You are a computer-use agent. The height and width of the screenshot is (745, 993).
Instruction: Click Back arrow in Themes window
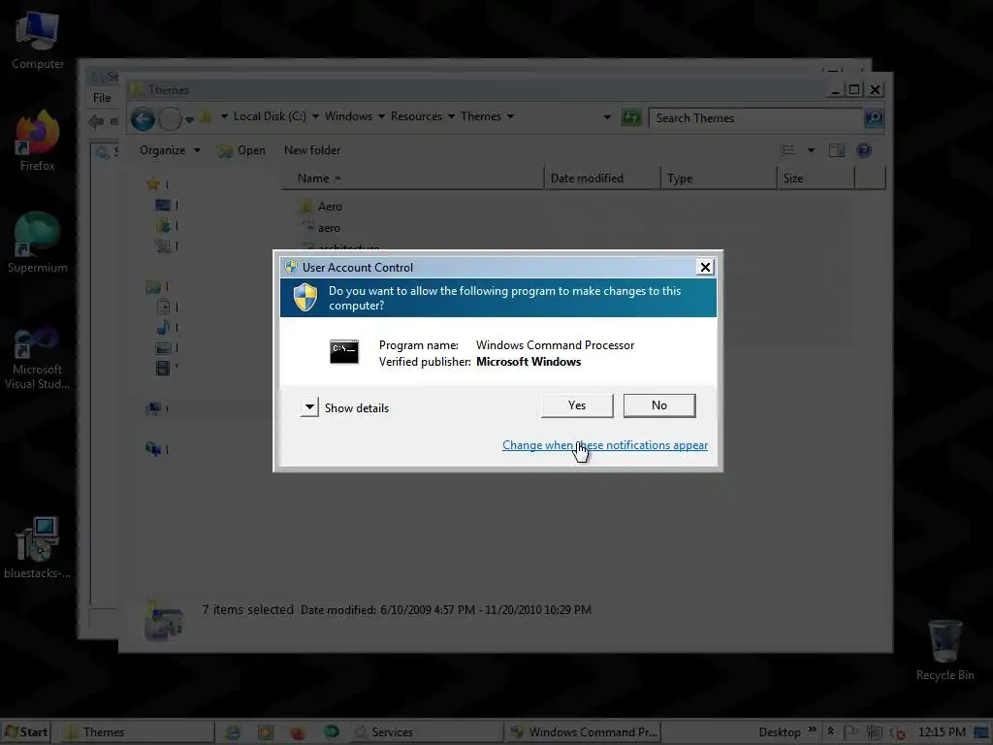[143, 118]
